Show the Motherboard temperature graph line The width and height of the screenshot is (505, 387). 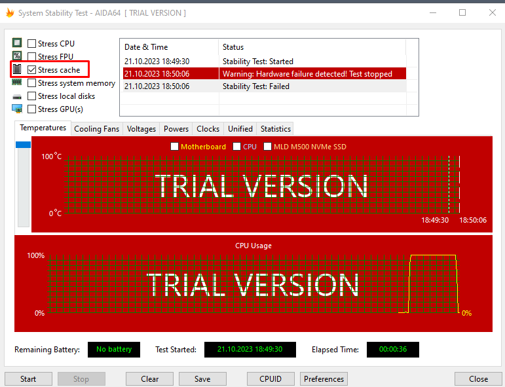coord(174,147)
